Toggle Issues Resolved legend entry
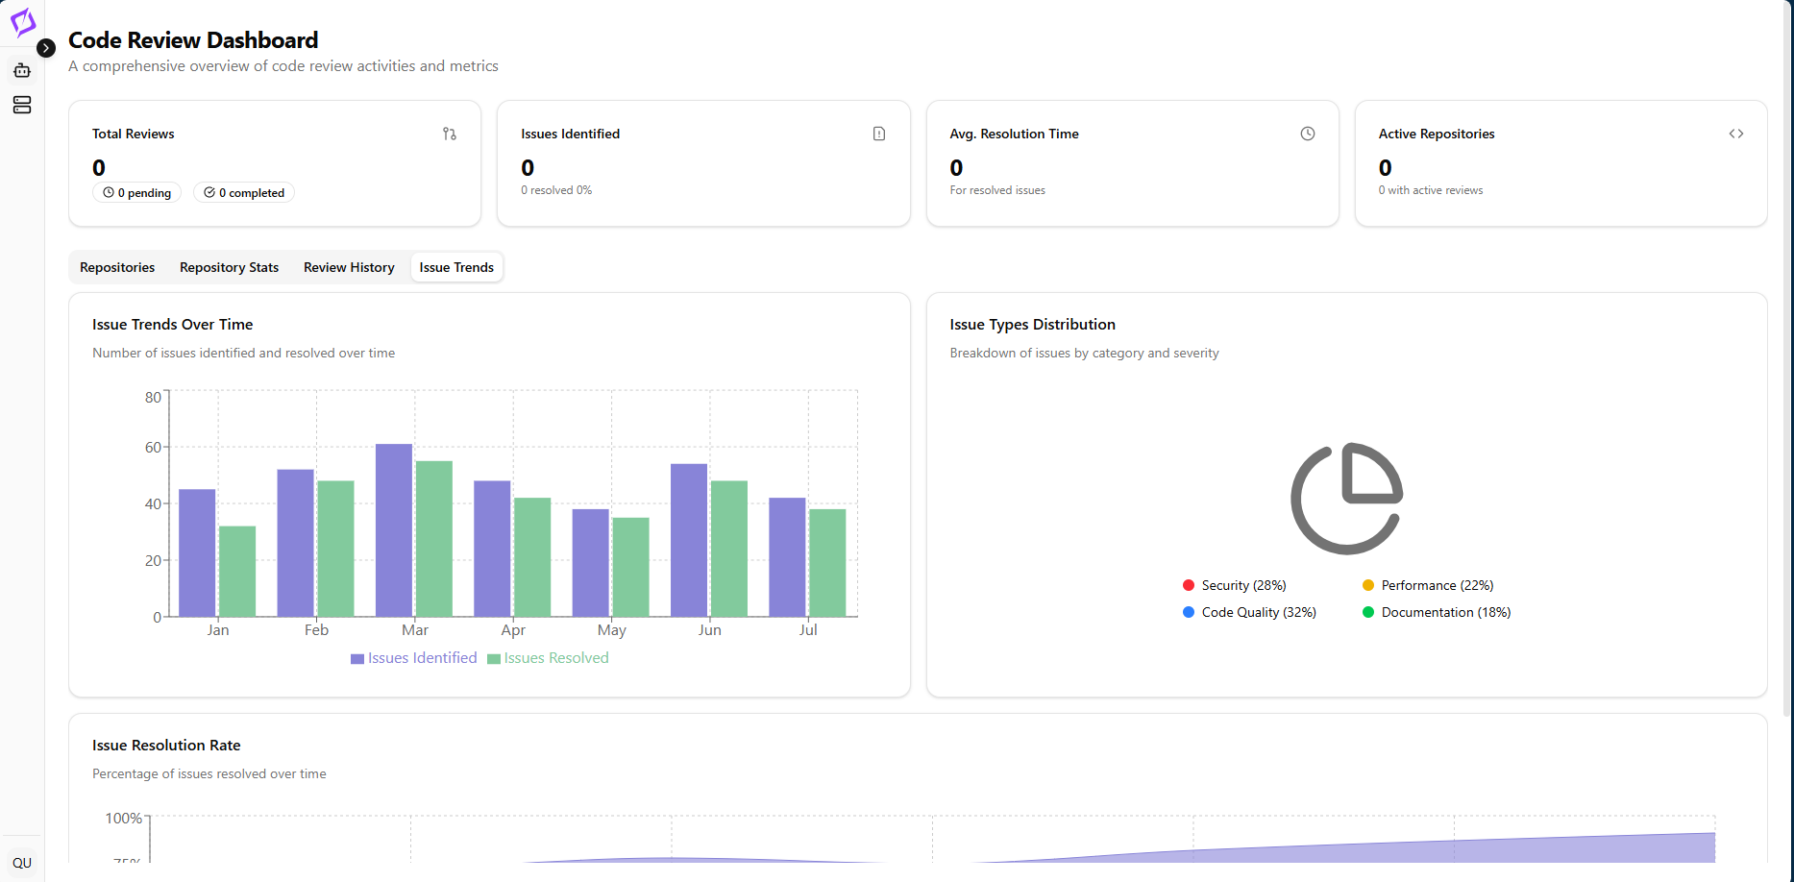The image size is (1794, 882). click(x=548, y=658)
